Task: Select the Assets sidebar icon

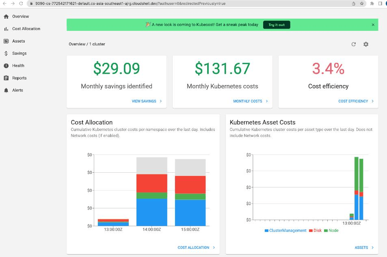Action: tap(6, 41)
